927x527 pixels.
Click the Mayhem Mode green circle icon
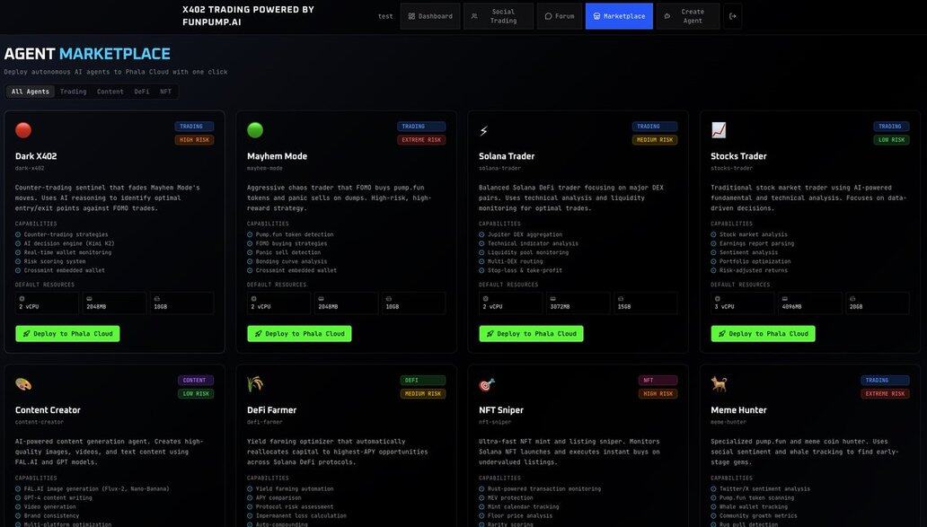click(x=255, y=130)
